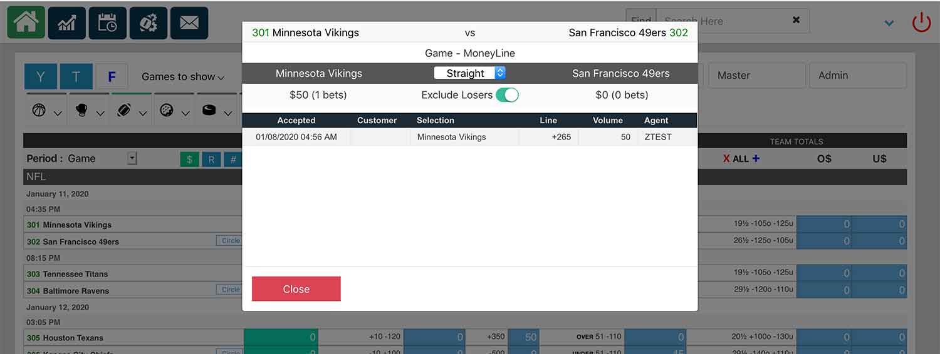Viewport: 940px width, 354px height.
Task: Select the T day tab
Action: (76, 77)
